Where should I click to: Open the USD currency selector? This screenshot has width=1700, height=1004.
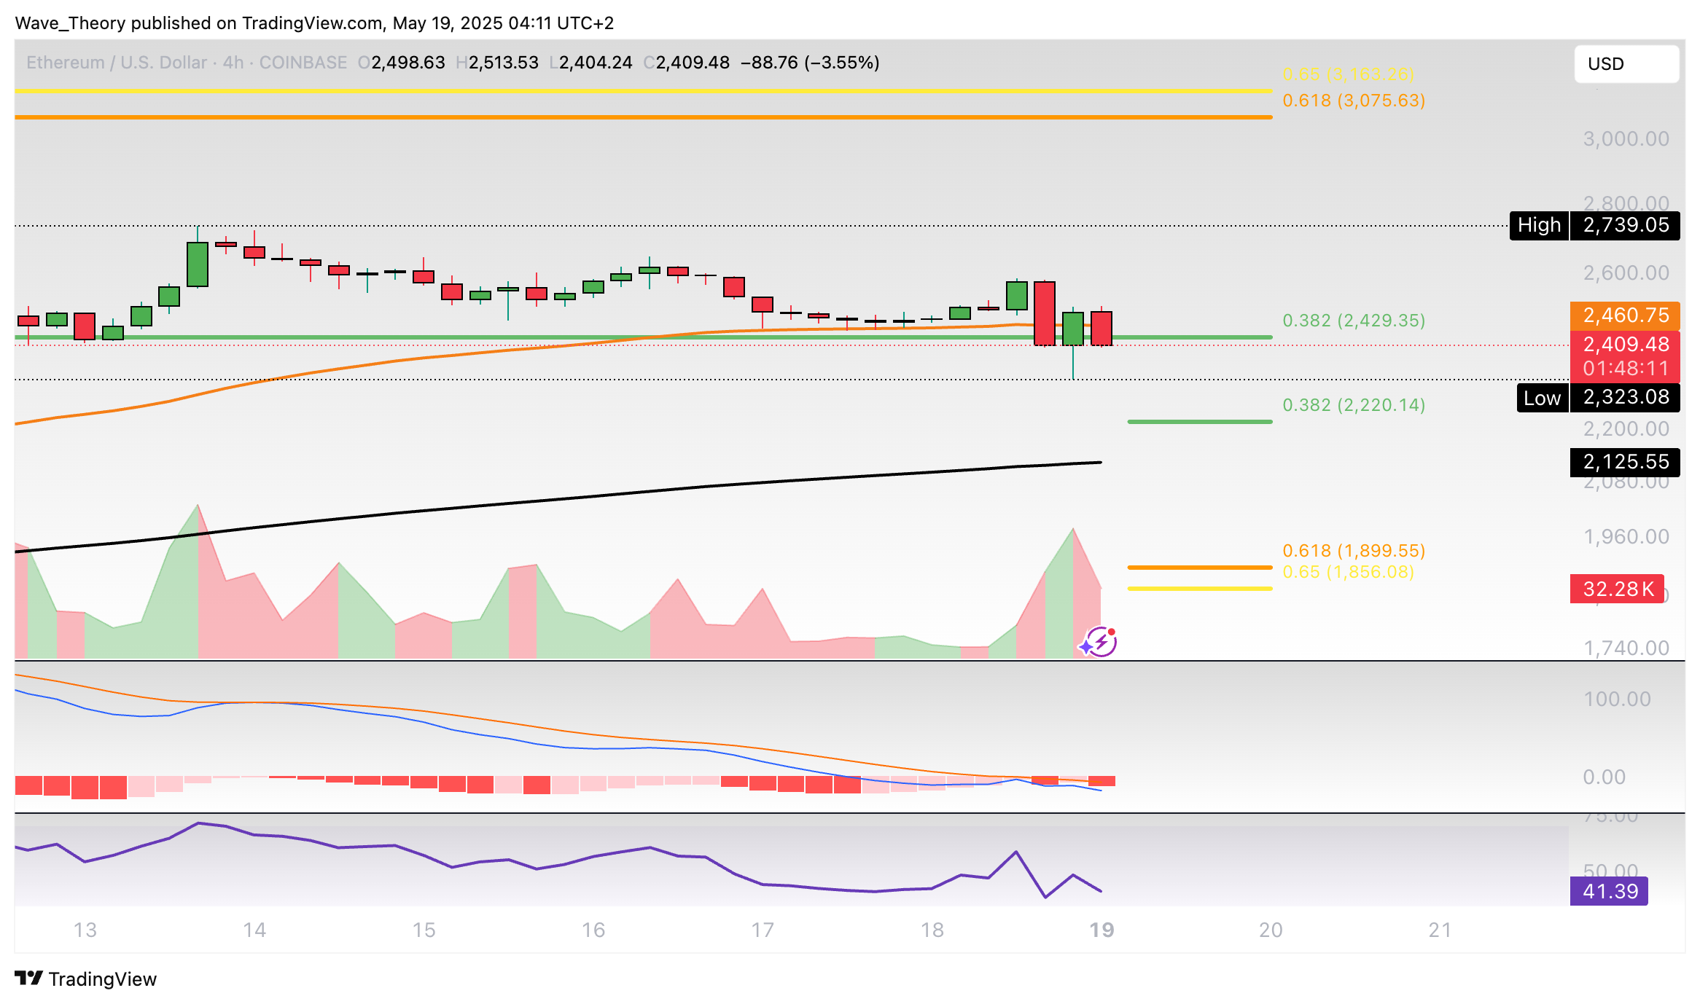pos(1626,64)
